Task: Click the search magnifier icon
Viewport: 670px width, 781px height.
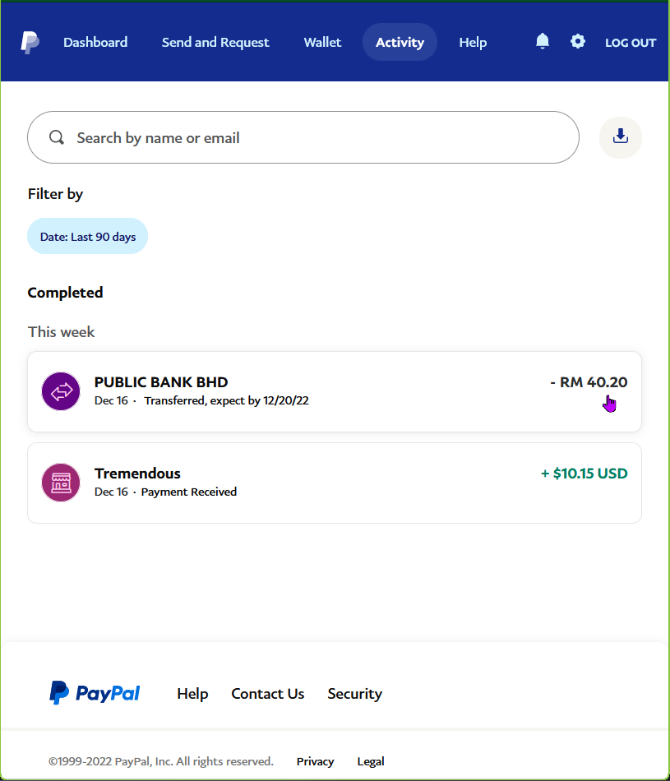Action: (x=57, y=137)
